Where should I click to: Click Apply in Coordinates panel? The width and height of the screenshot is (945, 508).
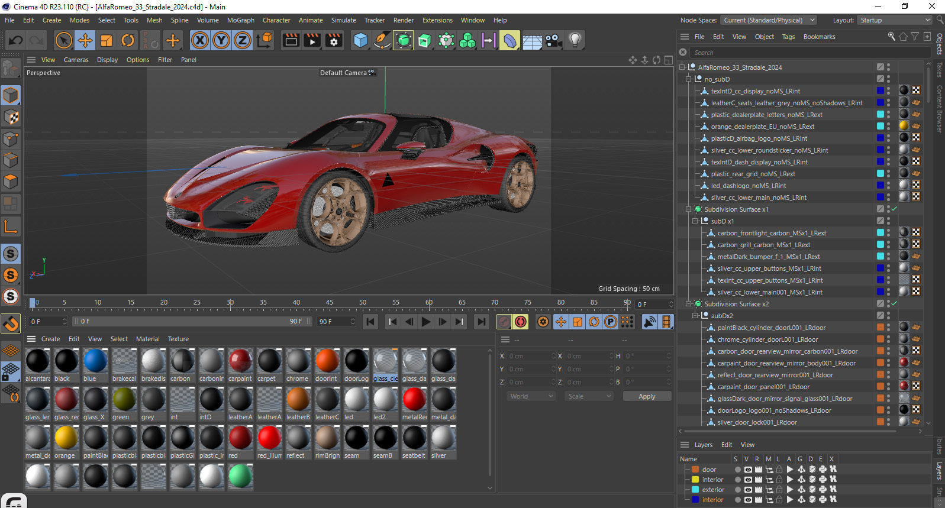click(647, 396)
